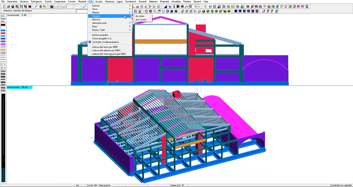Expand the Piastre / Setti submenu
353x187 pixels.
pos(98,30)
